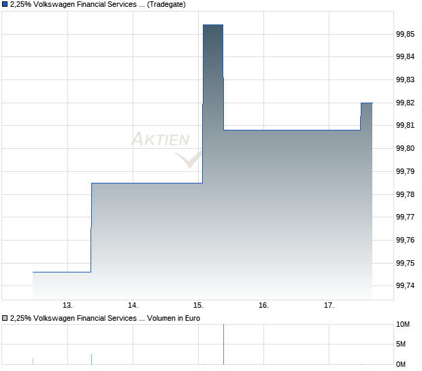This screenshot has width=422, height=371.
Task: Click the 5M volume axis label
Action: tap(401, 344)
